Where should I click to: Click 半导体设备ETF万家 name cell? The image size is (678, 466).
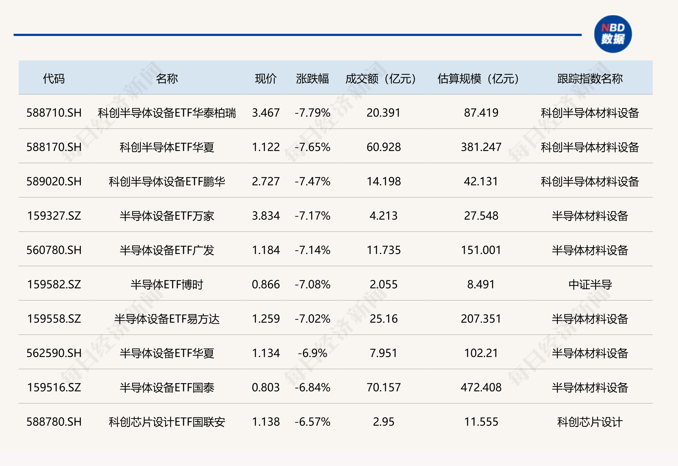[x=167, y=216]
